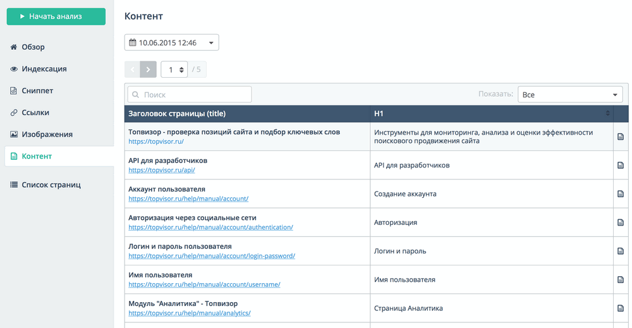This screenshot has width=632, height=328.
Task: Click the bold title API для разработчиков
Action: coord(167,161)
